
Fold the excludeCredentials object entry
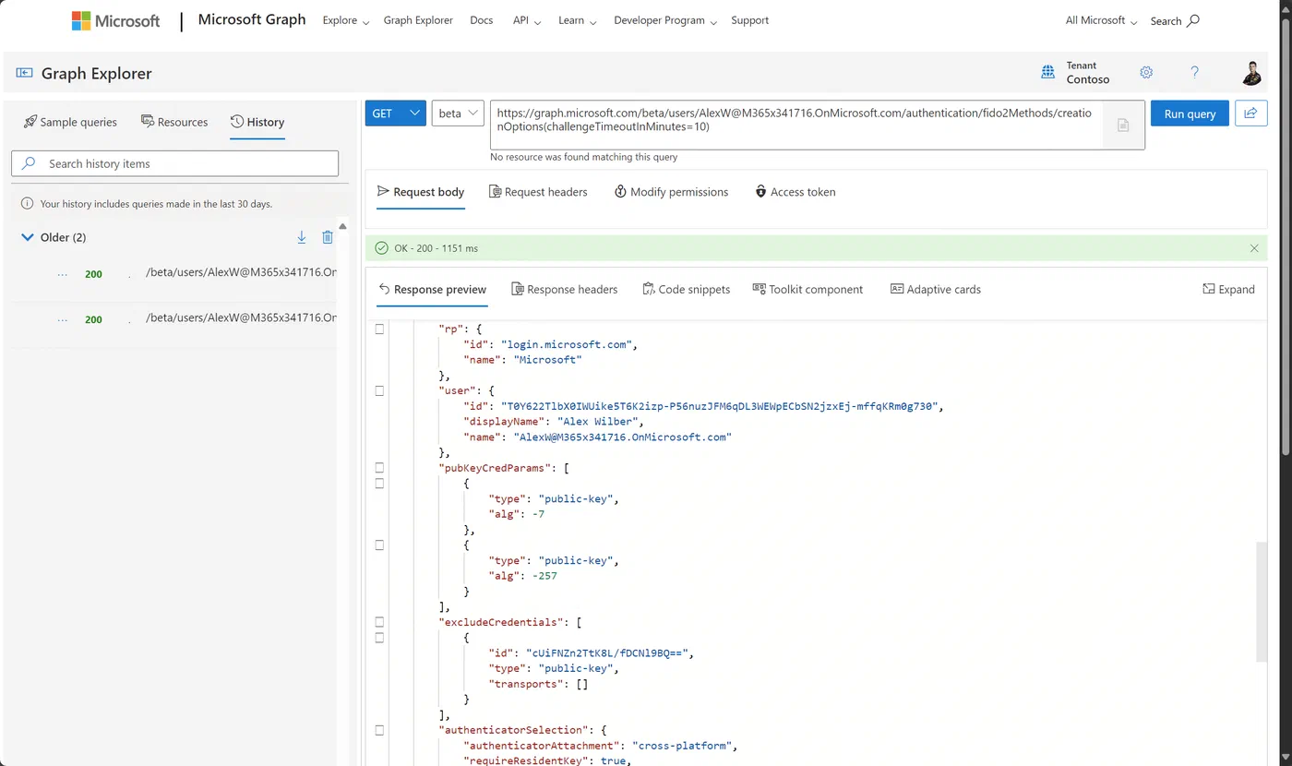tap(379, 637)
